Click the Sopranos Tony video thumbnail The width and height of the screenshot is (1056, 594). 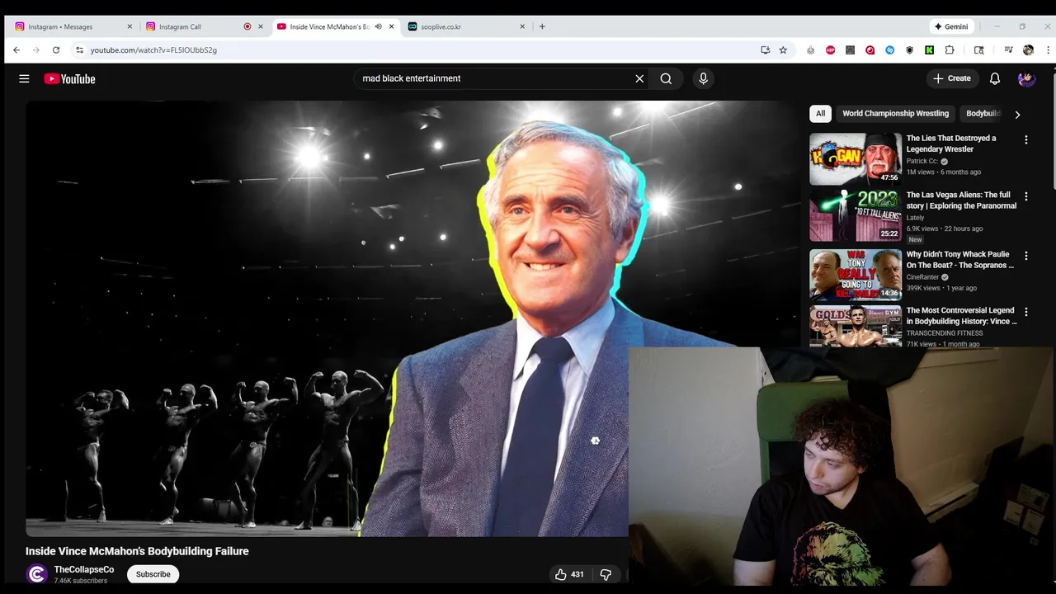pos(856,275)
